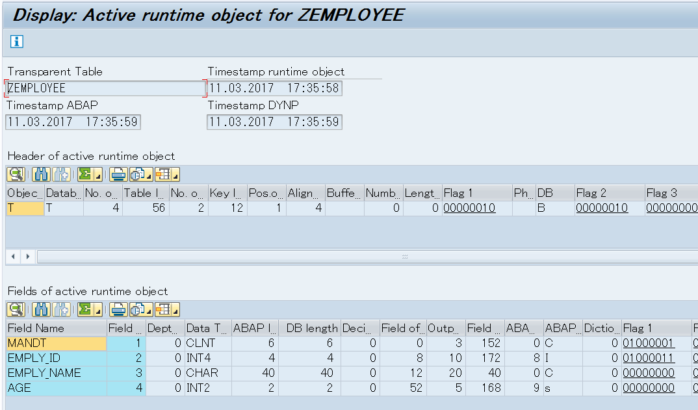Click Find Next icon in Header toolbar
This screenshot has height=410, width=698.
click(62, 175)
